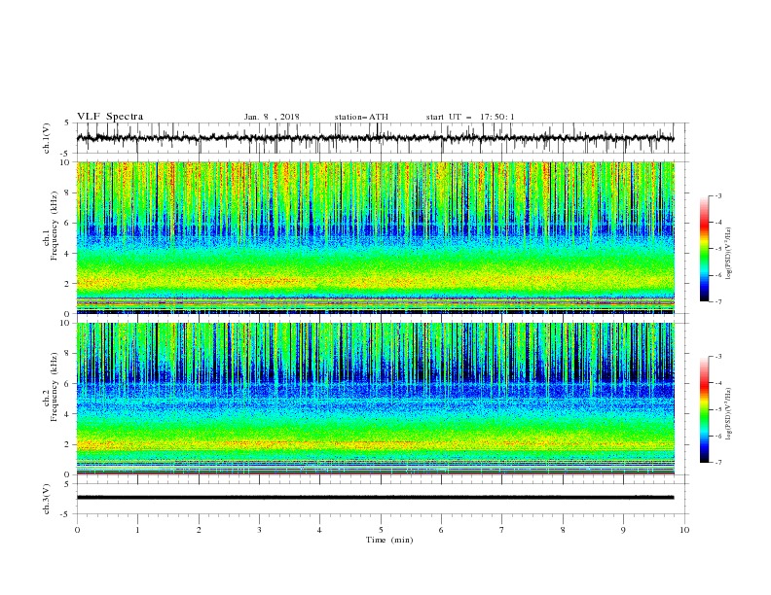Click the "3" tick on the time axis
771x595 pixels.
click(x=259, y=530)
